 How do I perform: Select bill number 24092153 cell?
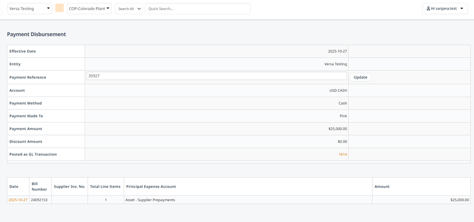click(x=41, y=200)
